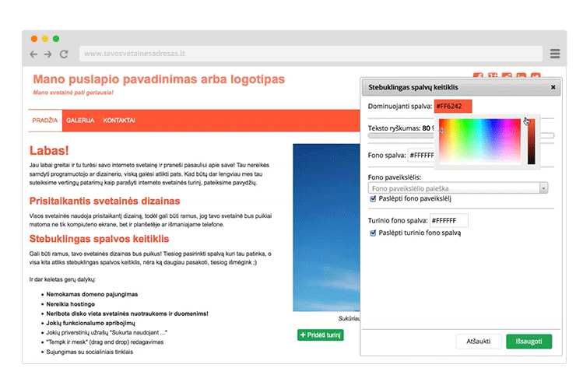
Task: Click the Atšaukti button
Action: click(479, 342)
